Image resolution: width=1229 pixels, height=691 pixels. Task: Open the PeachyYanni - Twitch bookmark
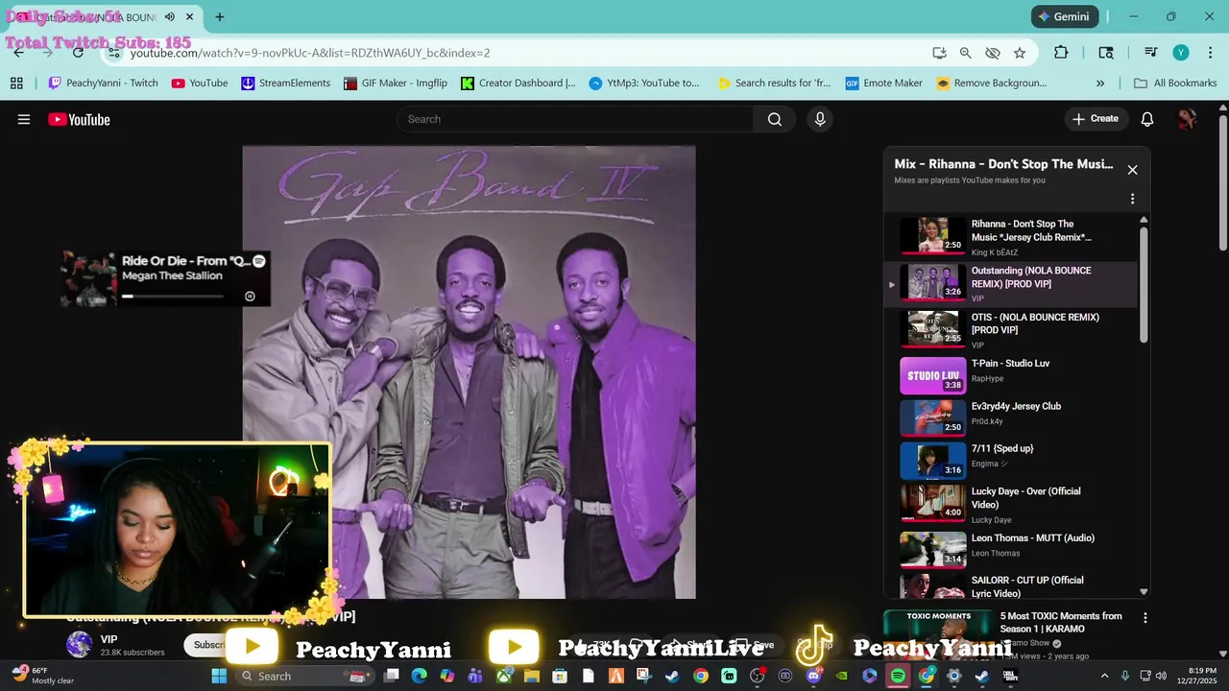click(104, 83)
